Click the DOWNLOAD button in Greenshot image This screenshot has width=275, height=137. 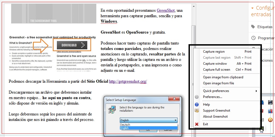click(x=72, y=45)
